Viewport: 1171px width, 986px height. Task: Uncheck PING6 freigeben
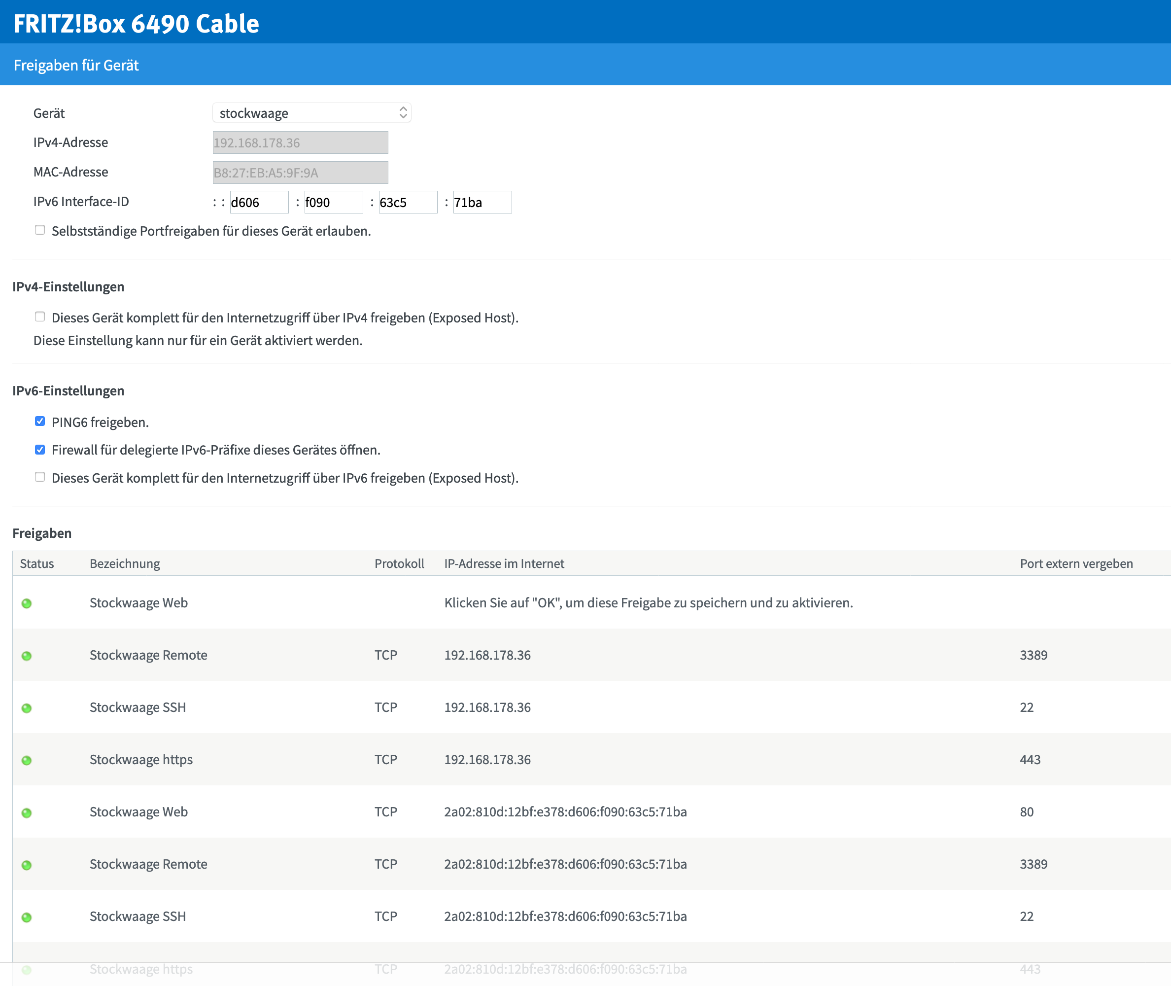pyautogui.click(x=39, y=422)
